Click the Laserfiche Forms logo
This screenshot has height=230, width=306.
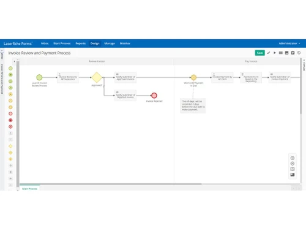click(x=18, y=44)
